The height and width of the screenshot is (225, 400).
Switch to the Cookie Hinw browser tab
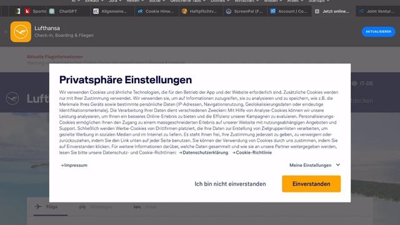point(157,11)
